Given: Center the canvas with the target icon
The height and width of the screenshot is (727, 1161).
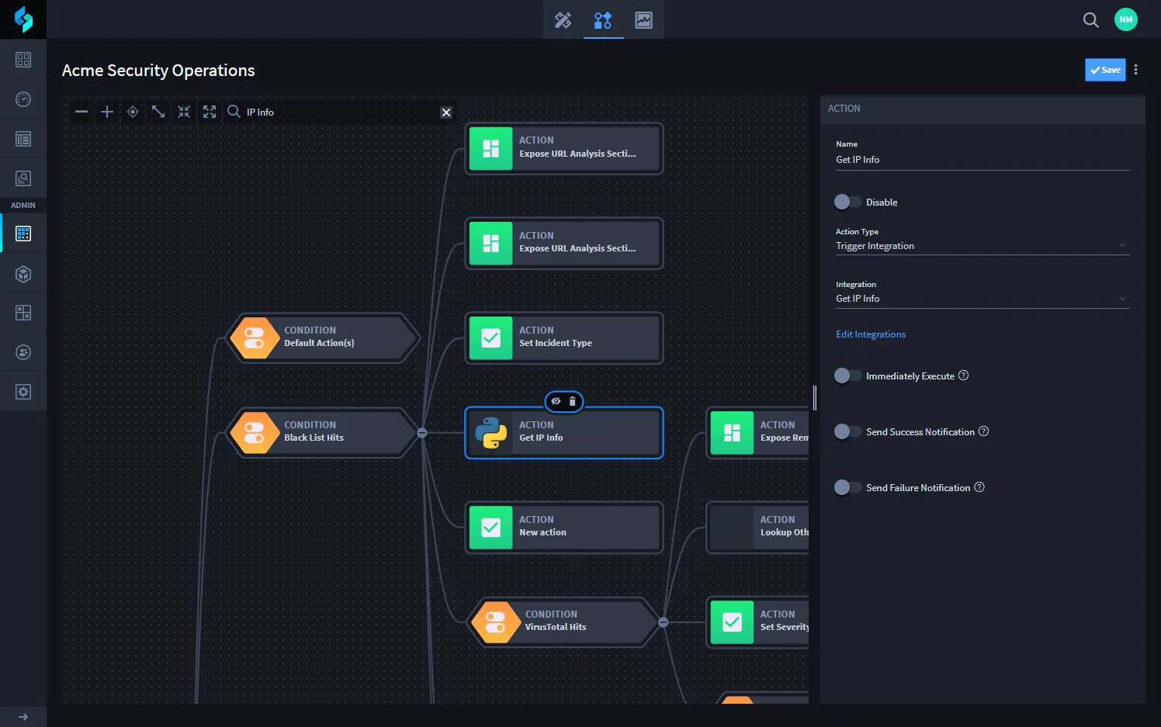Looking at the screenshot, I should [x=133, y=112].
